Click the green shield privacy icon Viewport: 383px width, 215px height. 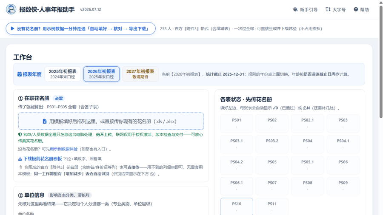20,135
